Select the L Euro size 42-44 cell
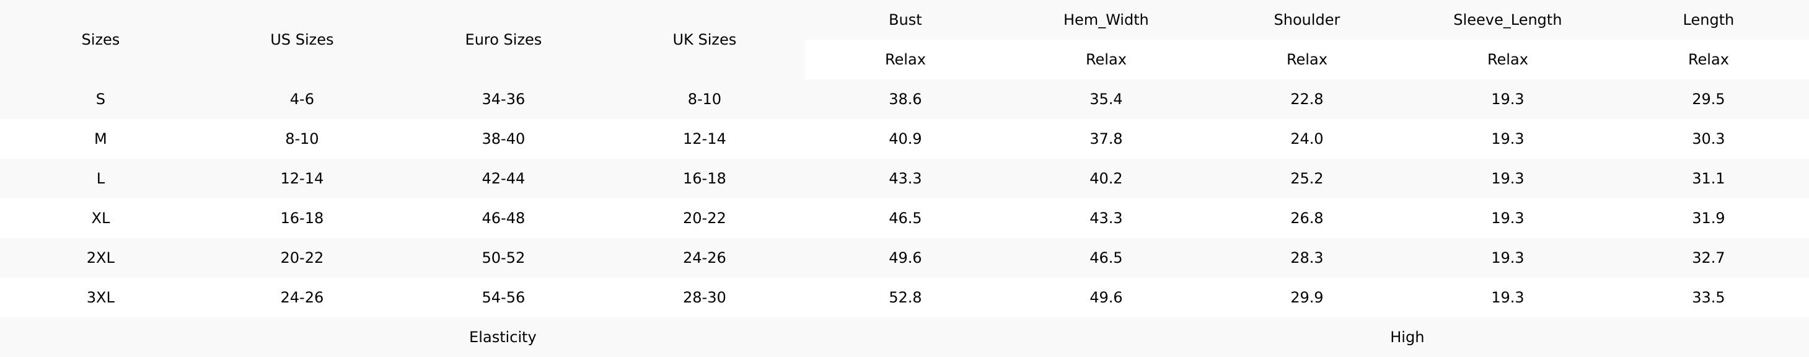The width and height of the screenshot is (1809, 357). pyautogui.click(x=503, y=178)
